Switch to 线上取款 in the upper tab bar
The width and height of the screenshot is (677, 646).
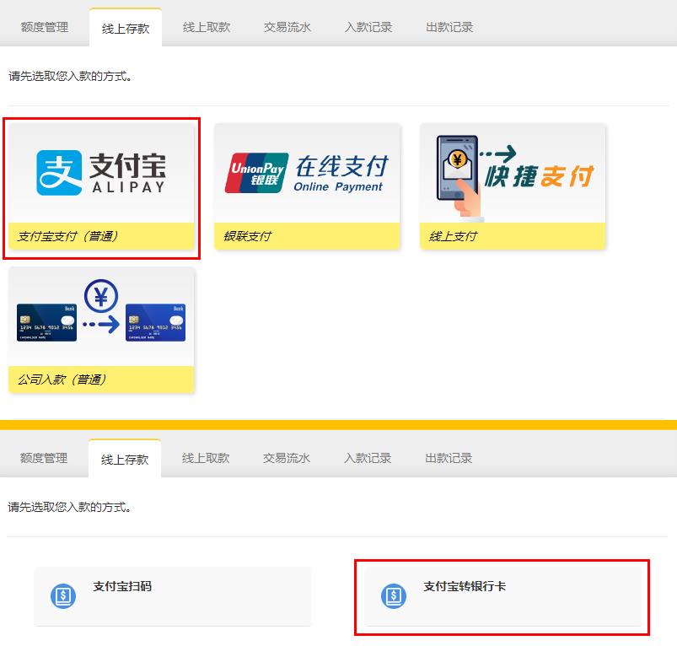[207, 27]
